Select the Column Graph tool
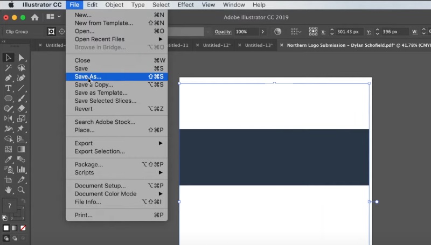This screenshot has height=245, width=431. (21, 170)
